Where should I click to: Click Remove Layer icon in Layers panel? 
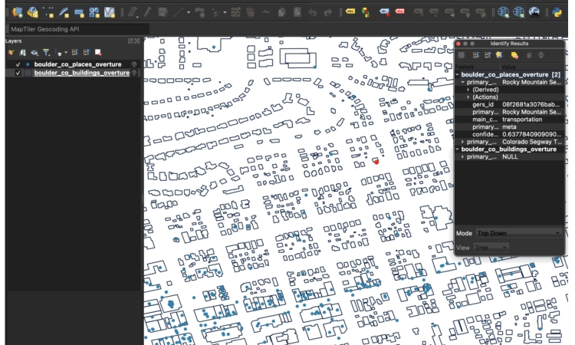(x=97, y=52)
